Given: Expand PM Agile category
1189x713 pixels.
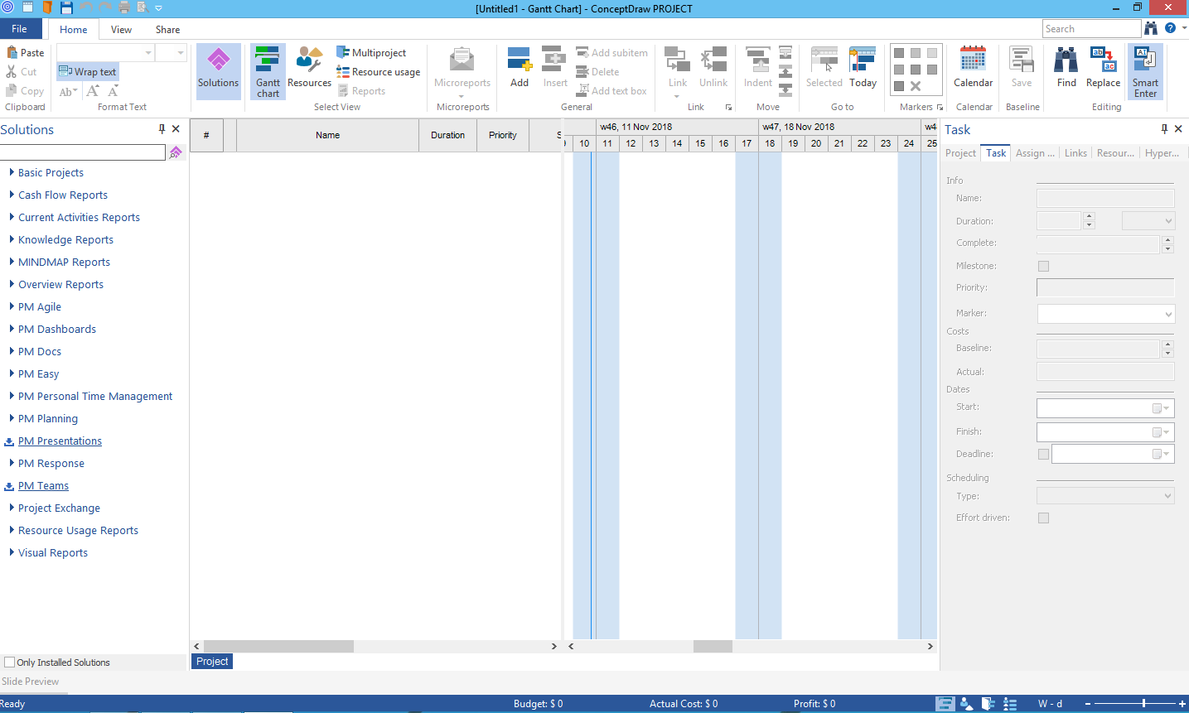Looking at the screenshot, I should tap(12, 306).
